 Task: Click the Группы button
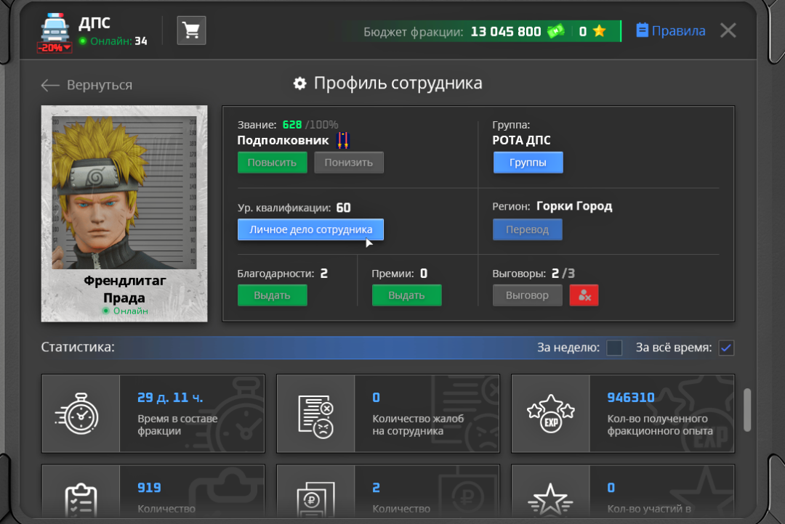point(528,163)
